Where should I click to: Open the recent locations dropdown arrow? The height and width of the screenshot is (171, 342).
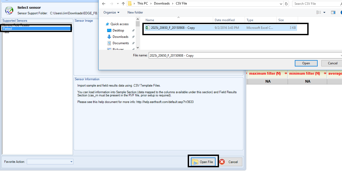117,4
